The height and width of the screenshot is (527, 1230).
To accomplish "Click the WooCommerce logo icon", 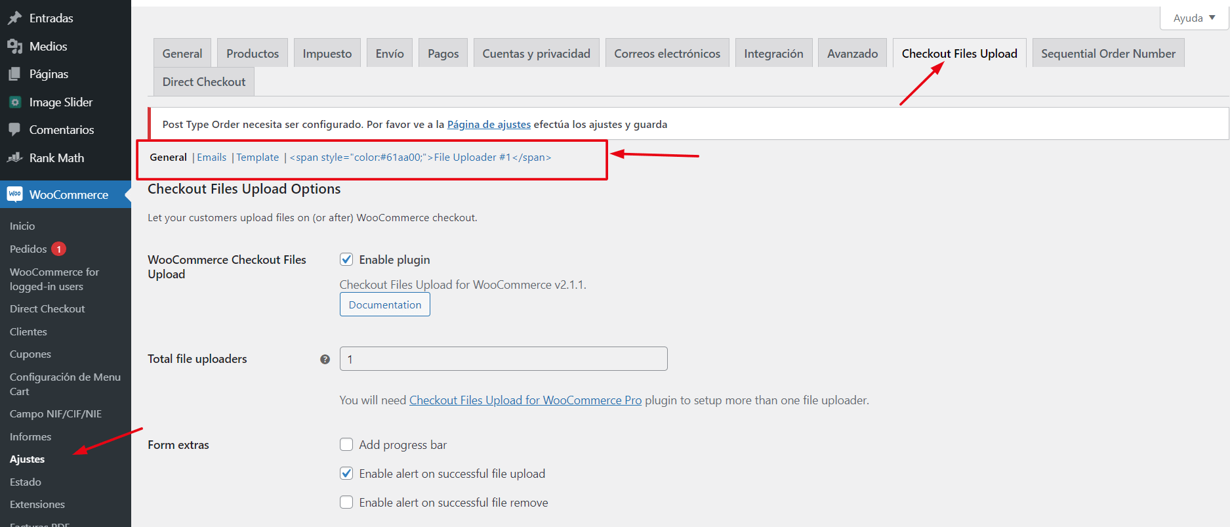I will point(14,194).
